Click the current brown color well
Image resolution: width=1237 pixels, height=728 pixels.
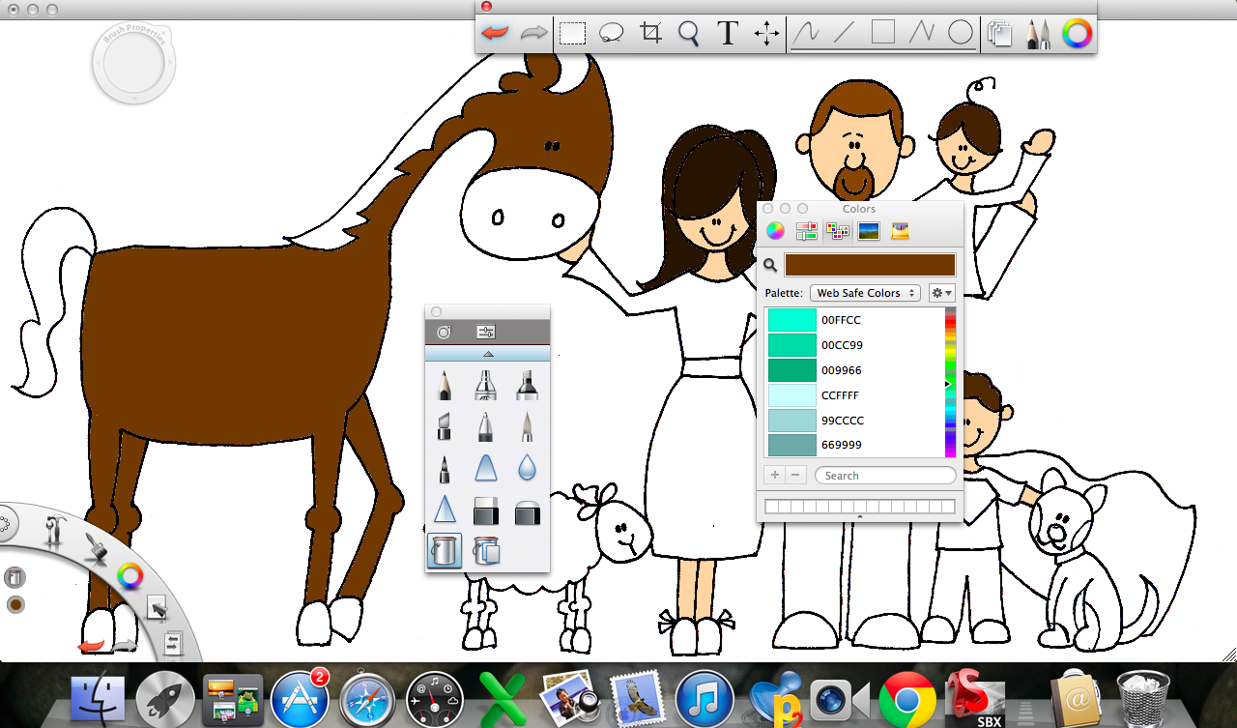[x=870, y=265]
